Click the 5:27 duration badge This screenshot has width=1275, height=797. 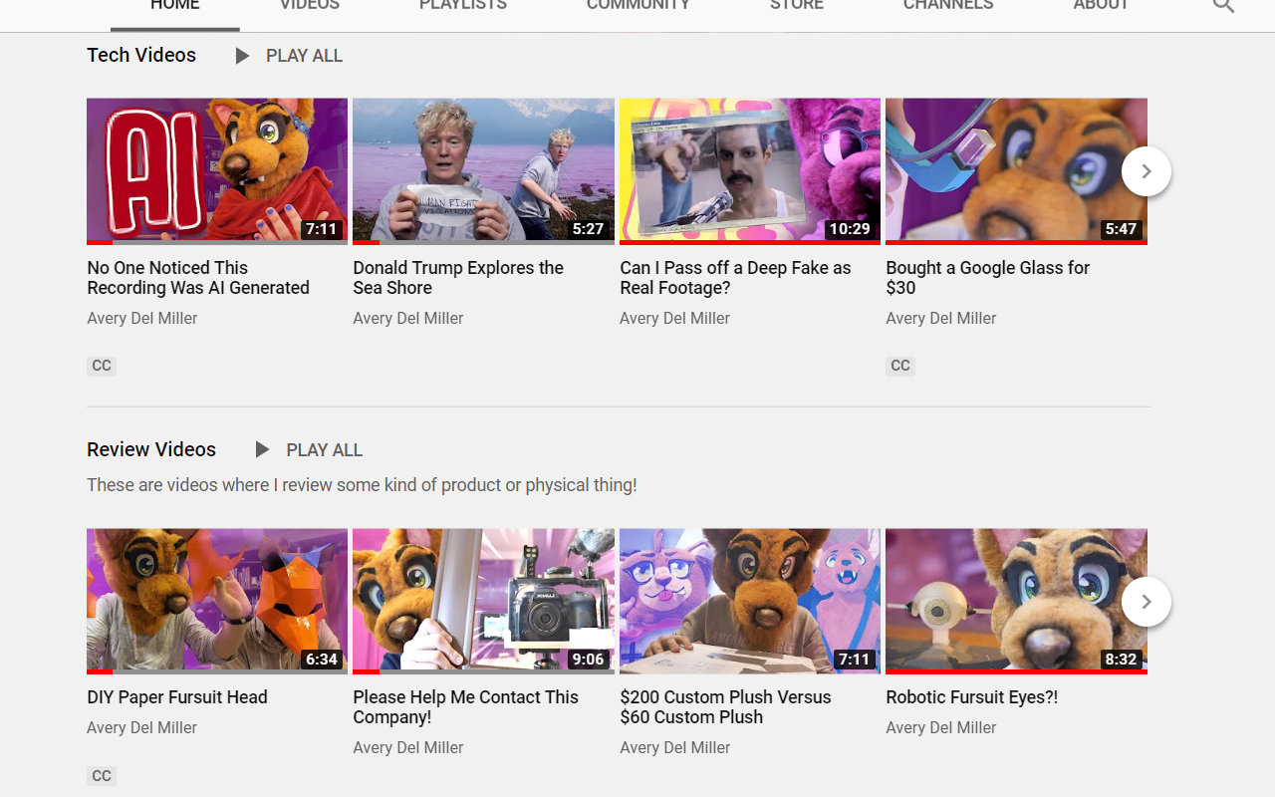point(588,229)
